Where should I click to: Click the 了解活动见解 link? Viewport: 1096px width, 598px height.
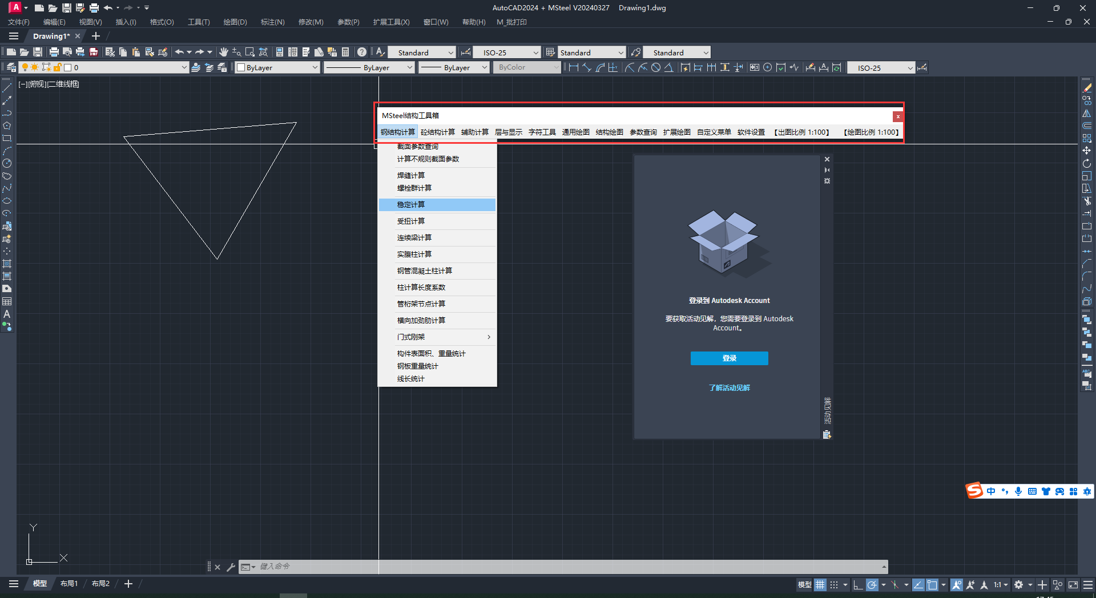[729, 388]
